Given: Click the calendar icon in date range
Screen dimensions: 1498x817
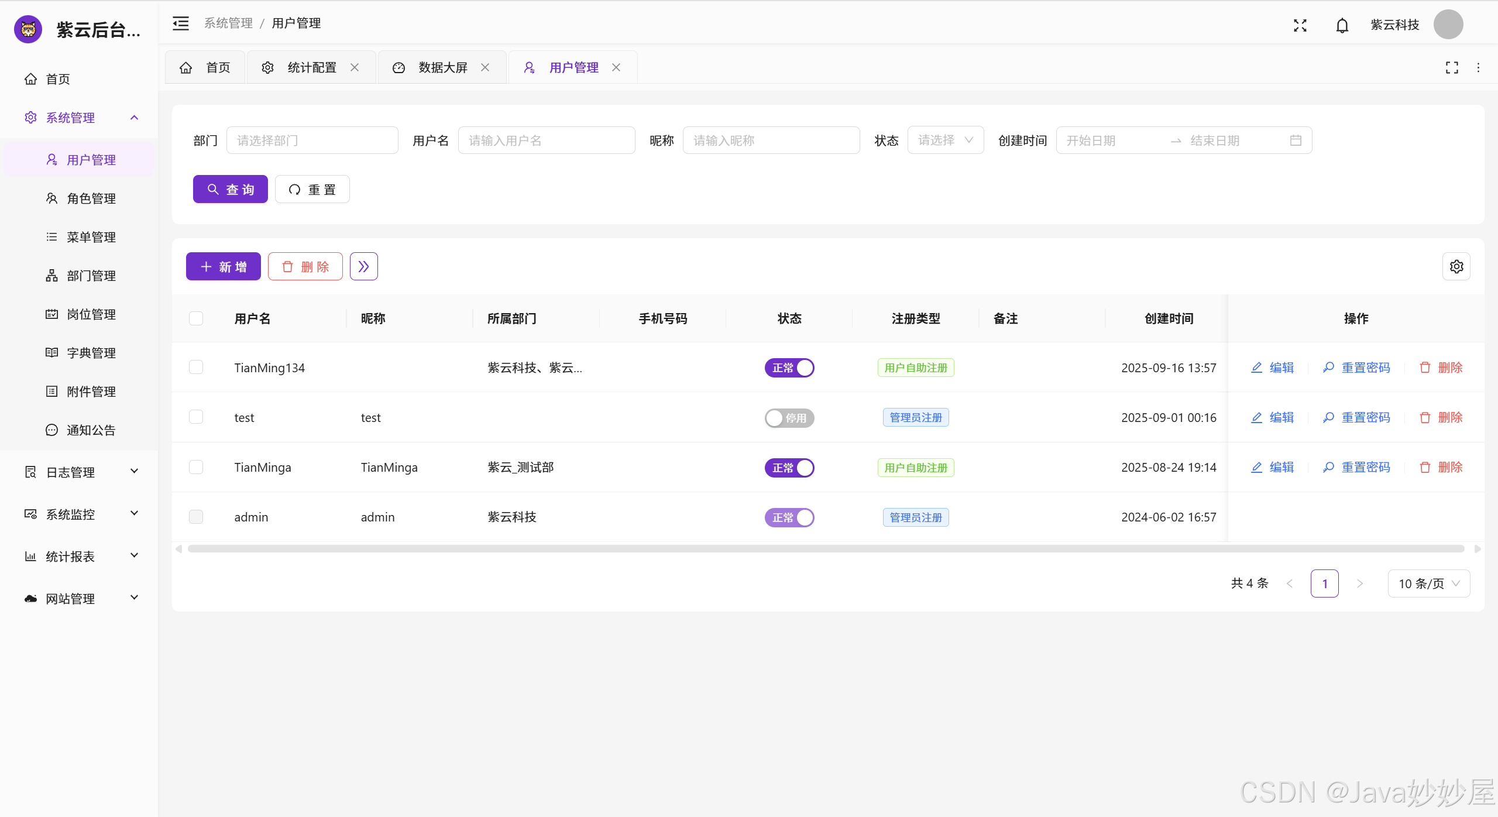Looking at the screenshot, I should pos(1296,140).
